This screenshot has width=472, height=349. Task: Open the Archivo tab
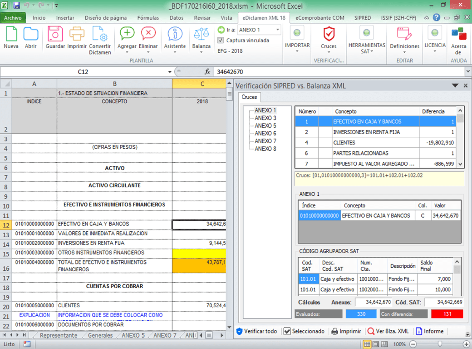(13, 18)
